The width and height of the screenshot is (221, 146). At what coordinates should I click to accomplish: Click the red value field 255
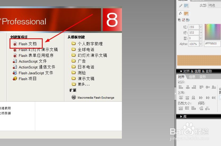click(194, 27)
